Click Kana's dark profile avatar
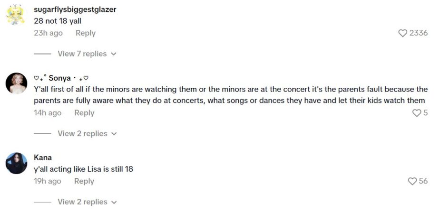The height and width of the screenshot is (212, 440). tap(16, 163)
